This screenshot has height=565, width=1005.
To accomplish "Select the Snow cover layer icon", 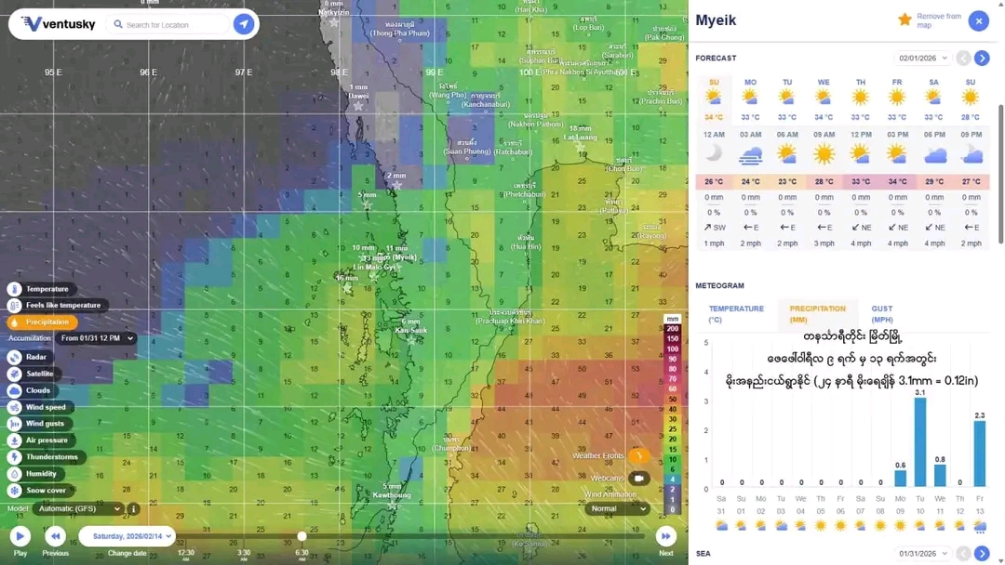I will (14, 490).
